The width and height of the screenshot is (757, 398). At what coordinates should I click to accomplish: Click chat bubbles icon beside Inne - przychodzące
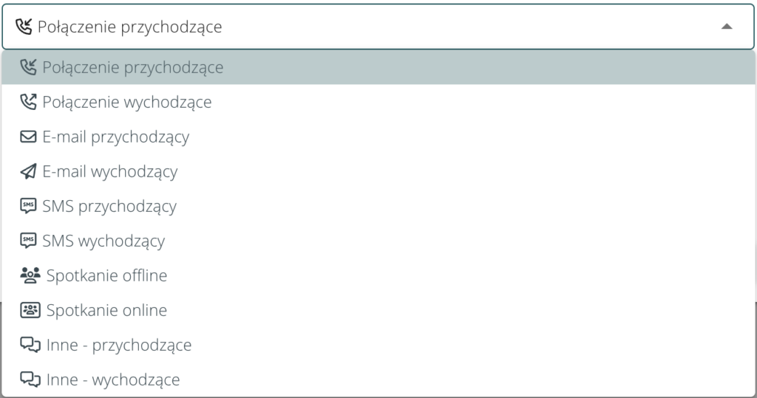30,346
